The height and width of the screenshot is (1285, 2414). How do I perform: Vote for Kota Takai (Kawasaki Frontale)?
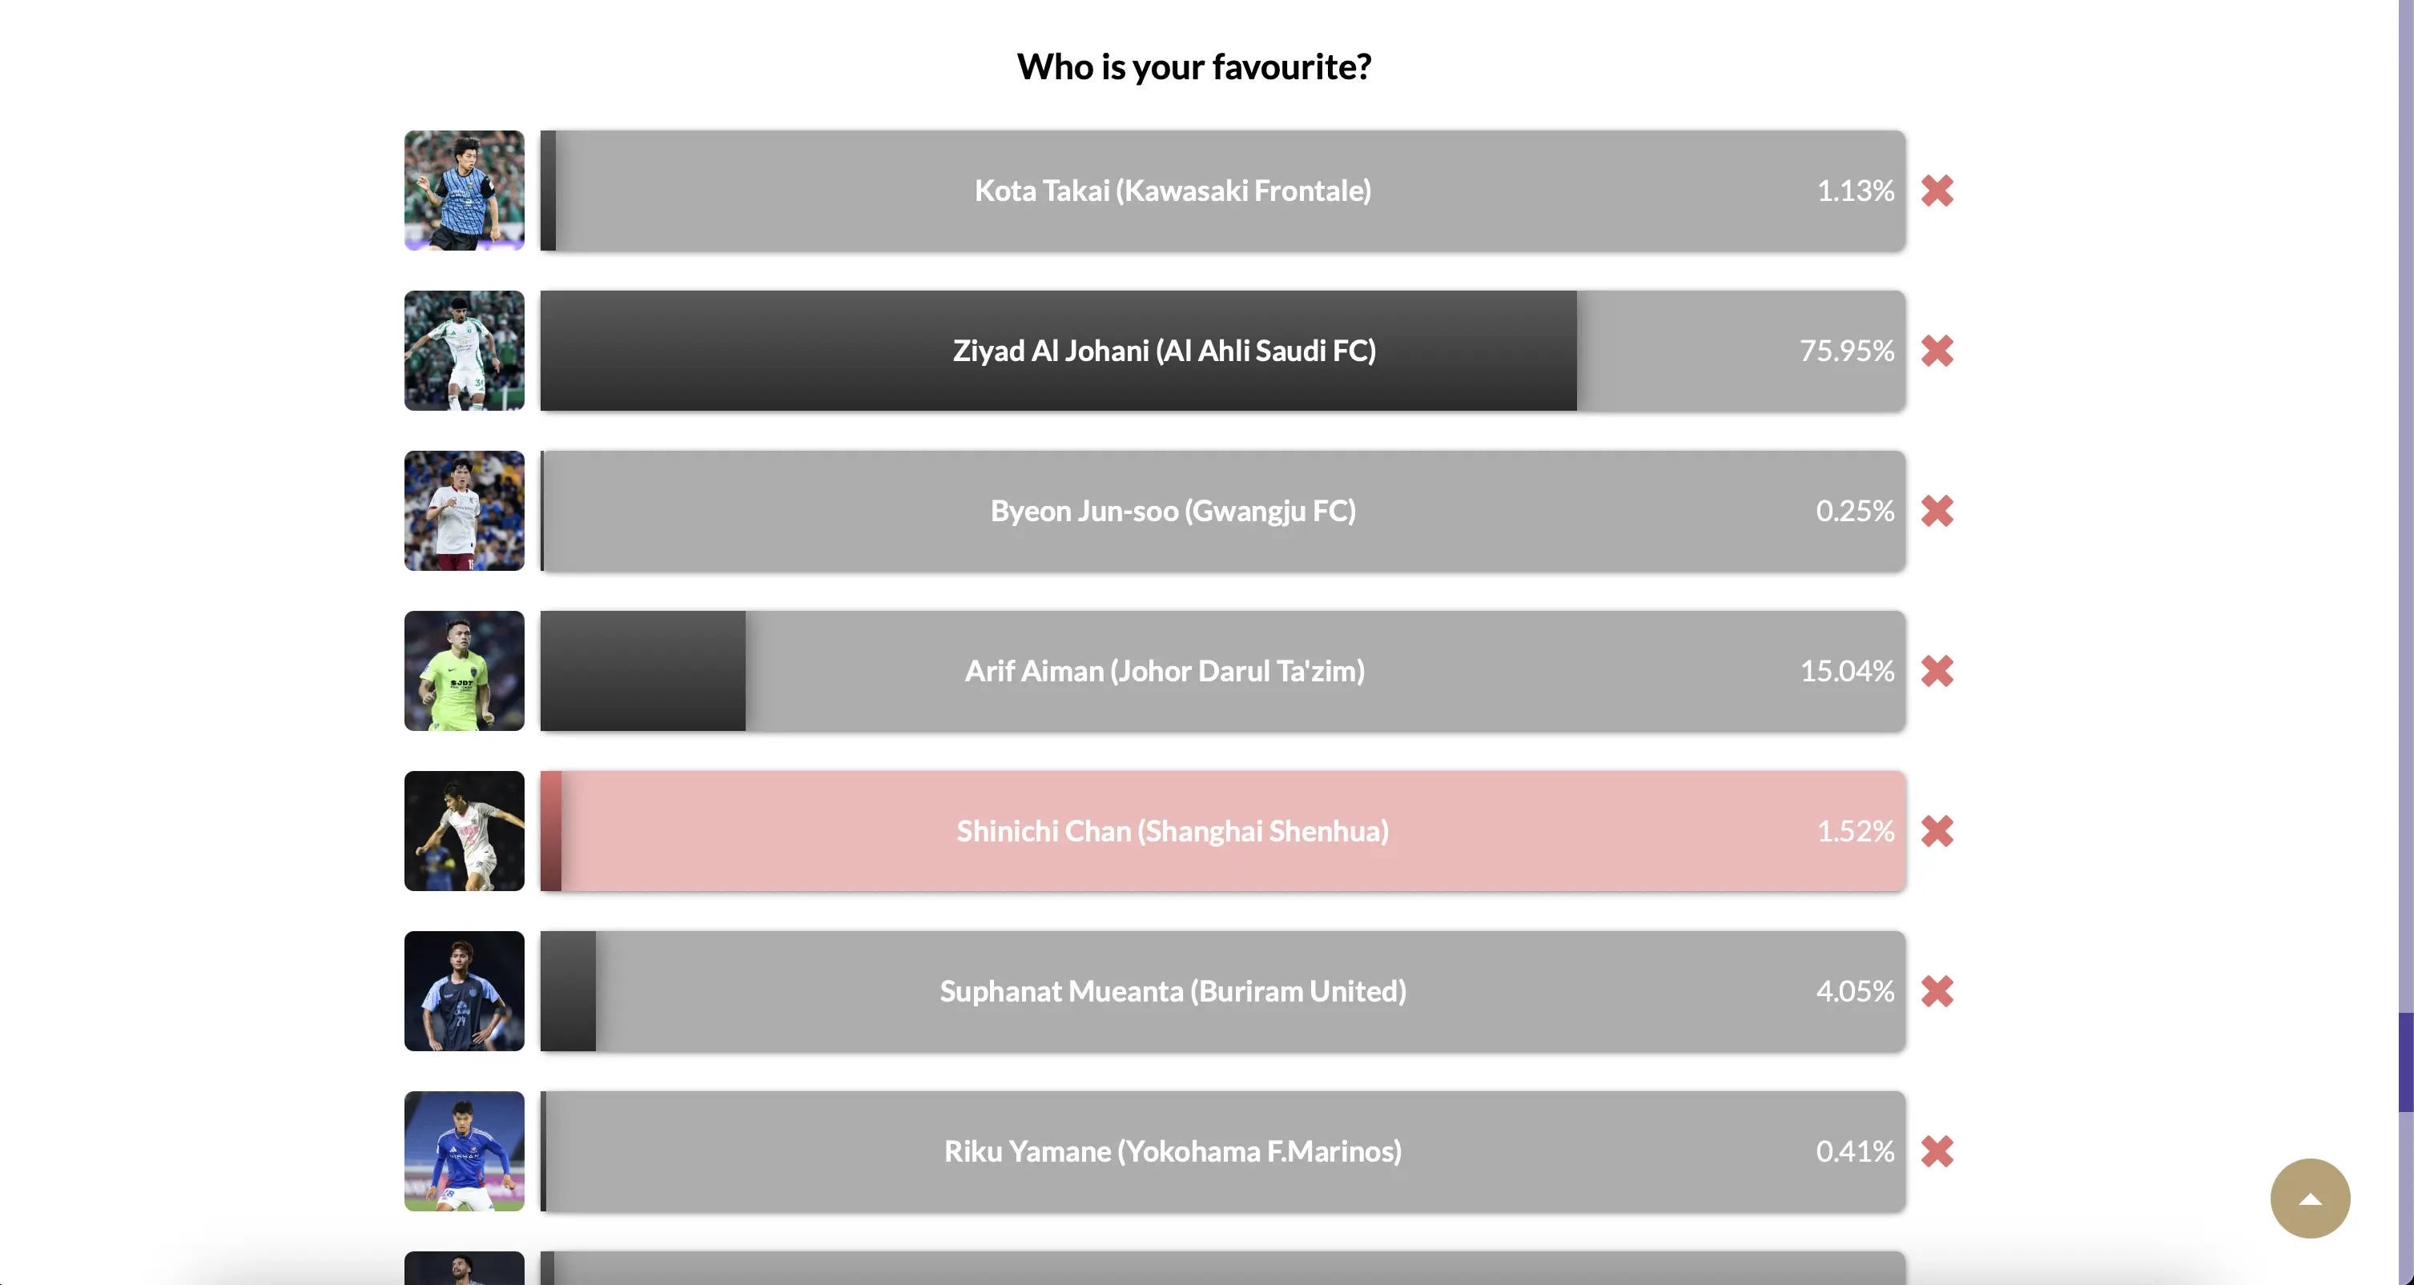[1222, 190]
